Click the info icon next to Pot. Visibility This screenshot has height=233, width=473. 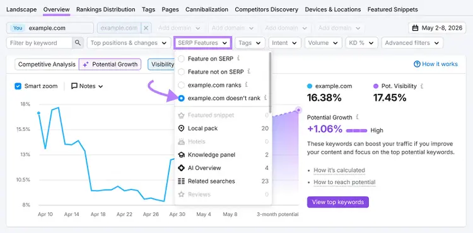coord(422,86)
